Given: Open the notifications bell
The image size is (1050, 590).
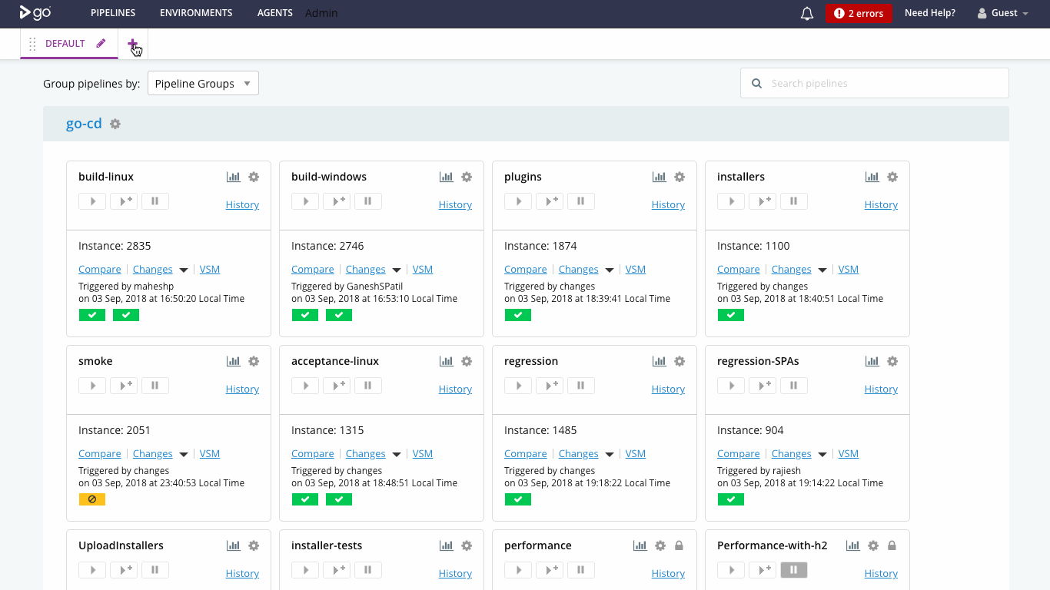Looking at the screenshot, I should tap(807, 13).
